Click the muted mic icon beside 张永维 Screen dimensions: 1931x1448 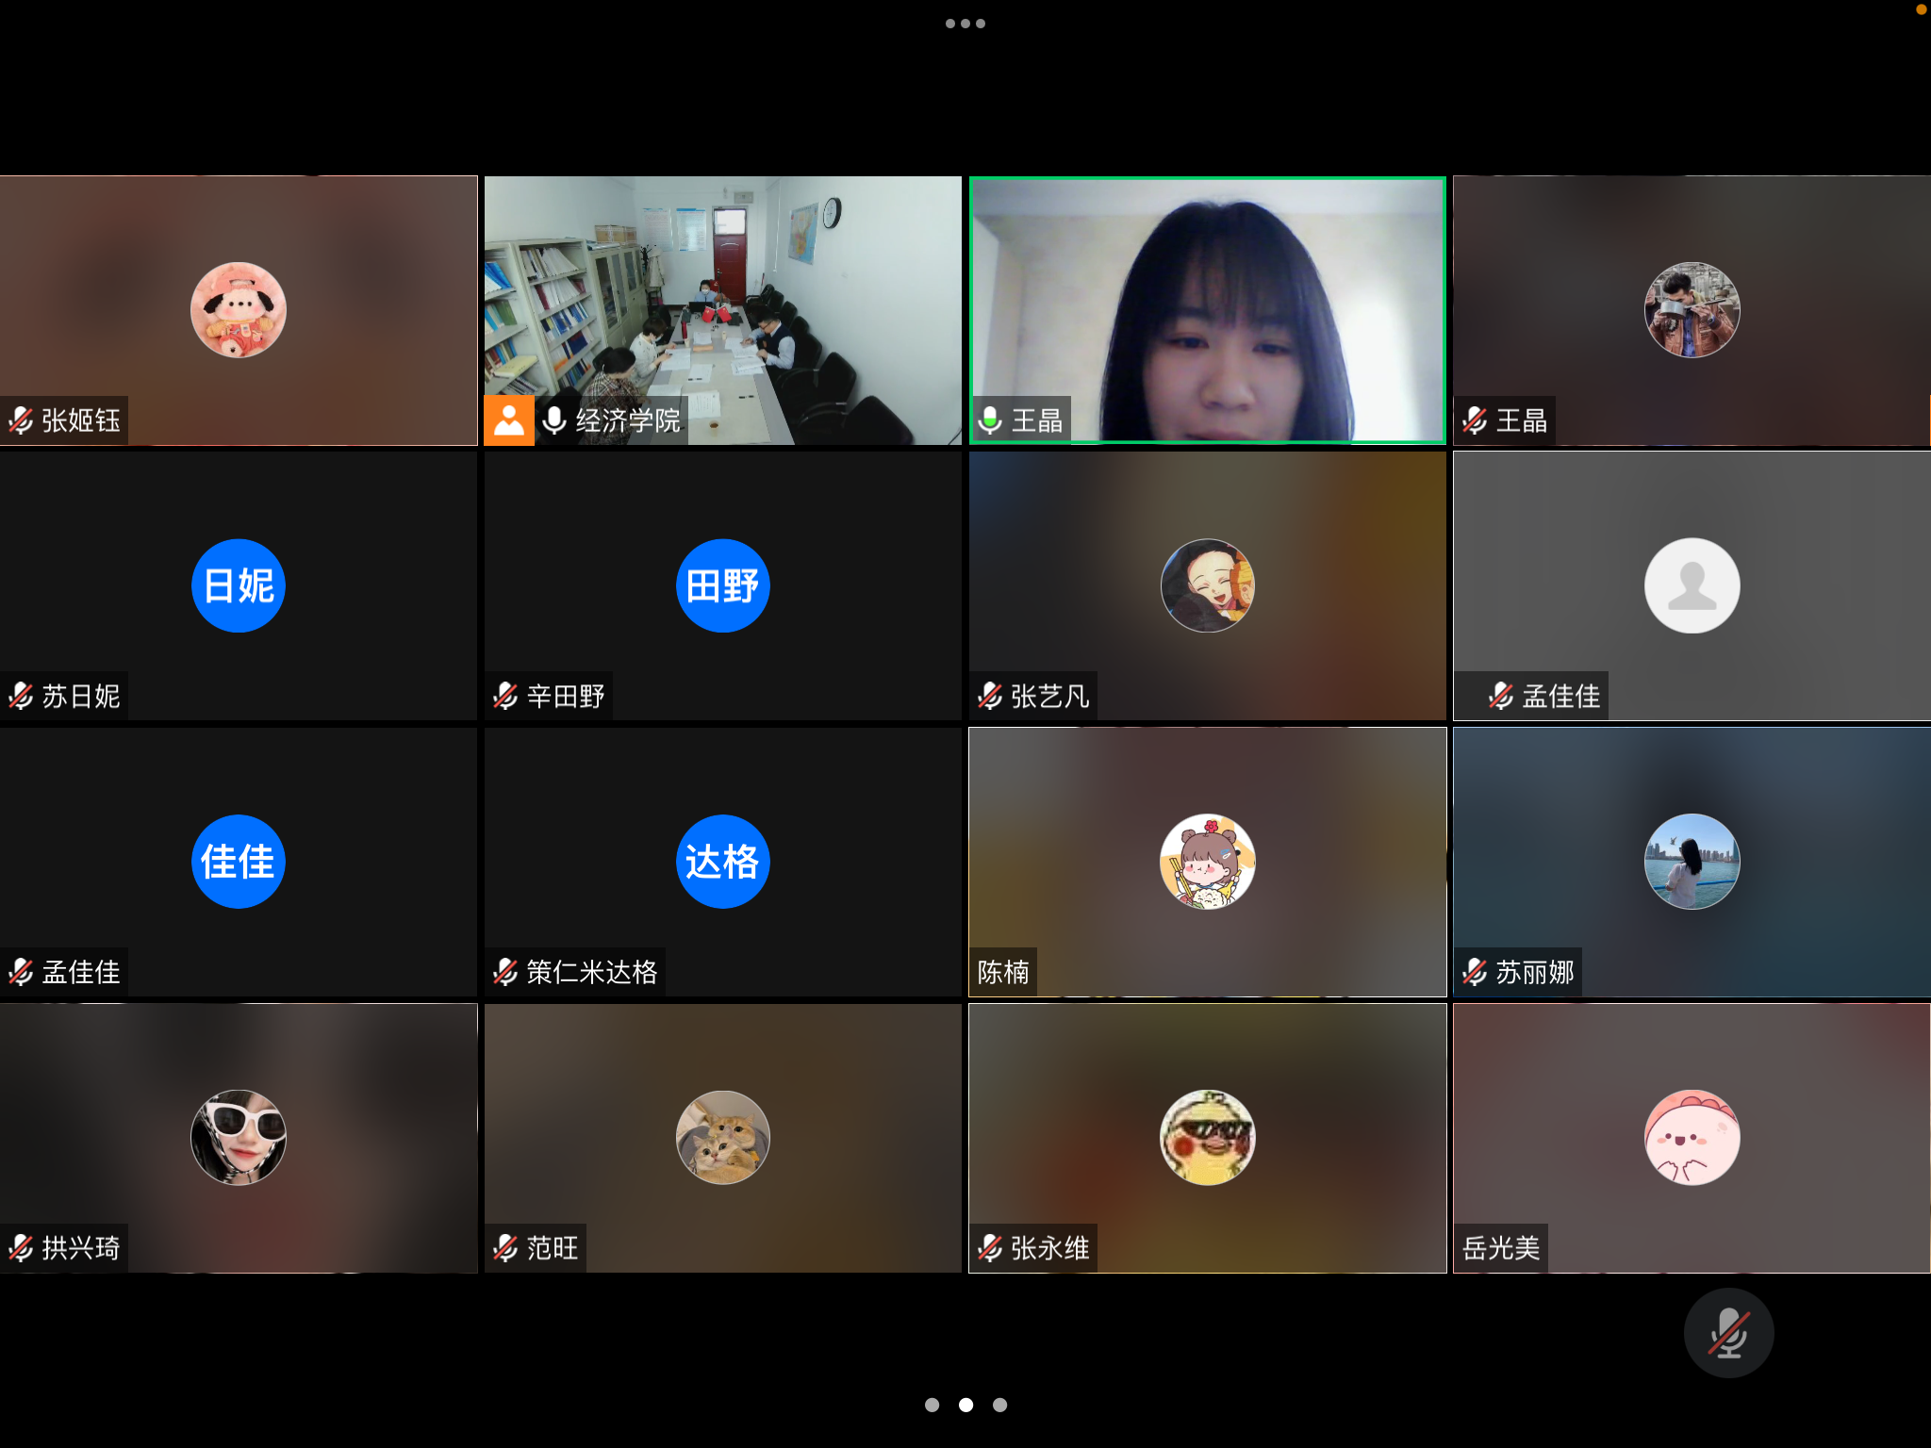point(990,1248)
